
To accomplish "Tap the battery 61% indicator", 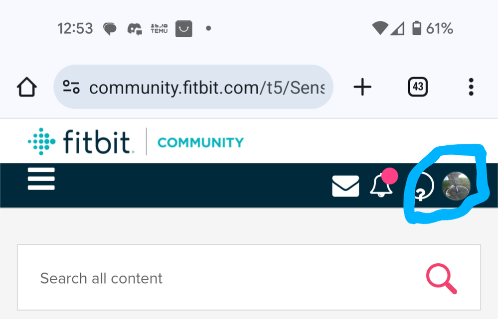I will coord(433,28).
